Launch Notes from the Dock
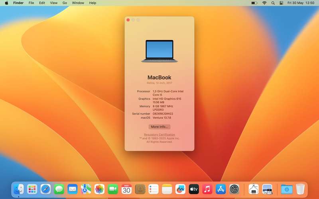 pos(167,189)
